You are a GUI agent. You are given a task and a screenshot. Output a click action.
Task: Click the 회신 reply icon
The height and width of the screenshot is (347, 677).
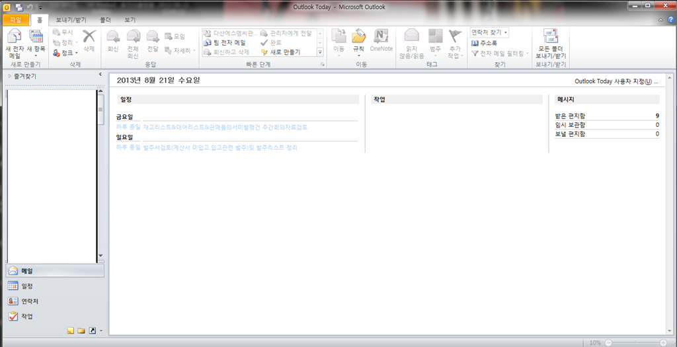[112, 36]
